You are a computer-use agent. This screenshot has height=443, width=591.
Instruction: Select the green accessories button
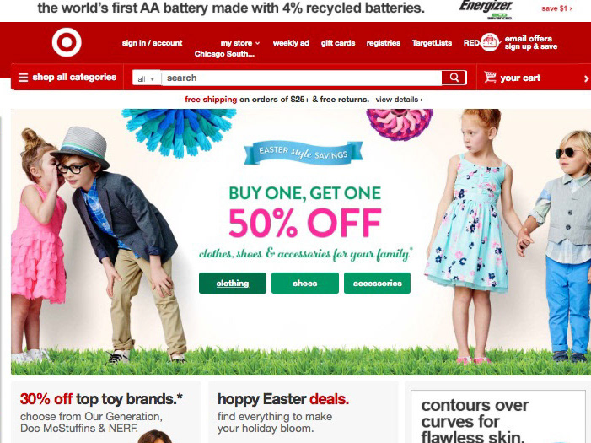pyautogui.click(x=378, y=283)
